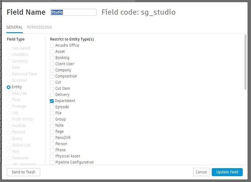This screenshot has height=182, width=251.
Task: Enable the Asset entity type checkbox
Action: pyautogui.click(x=52, y=52)
